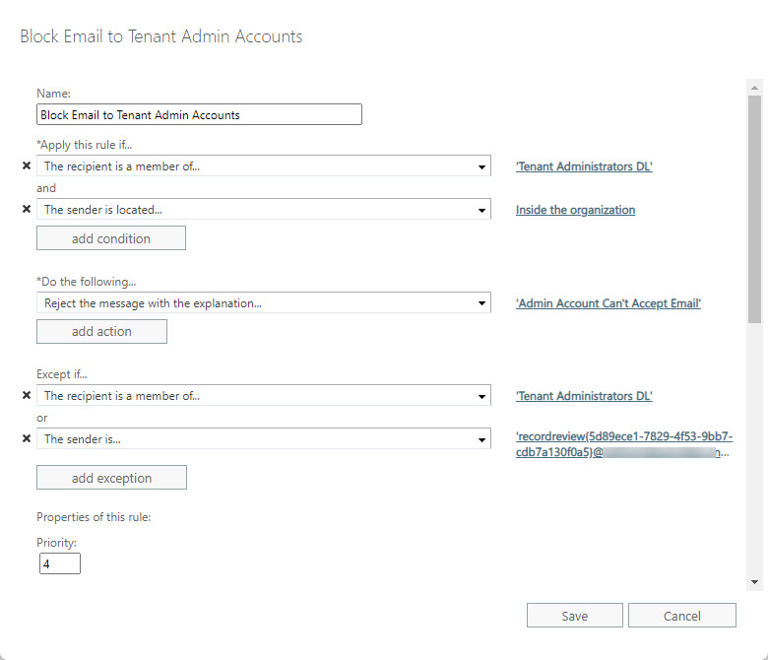Image resolution: width=768 pixels, height=660 pixels.
Task: Click the 'Name:' label
Action: pos(53,94)
